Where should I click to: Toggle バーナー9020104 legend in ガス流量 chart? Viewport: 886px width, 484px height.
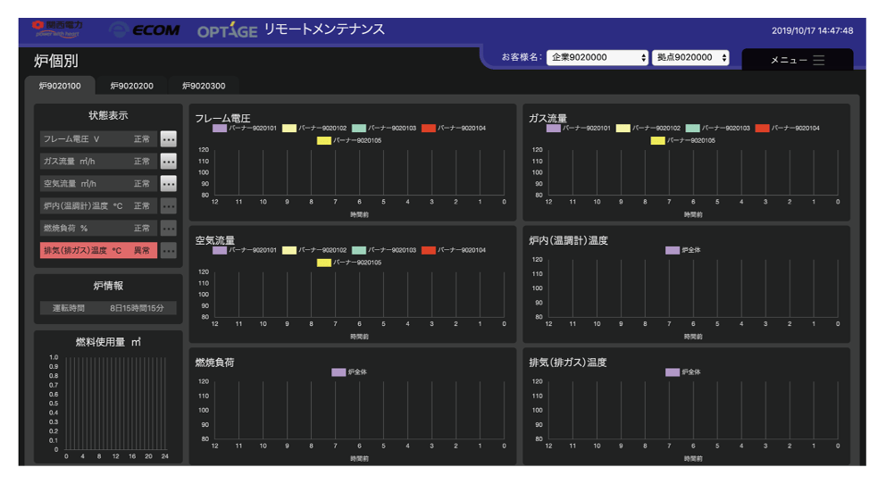click(x=788, y=129)
